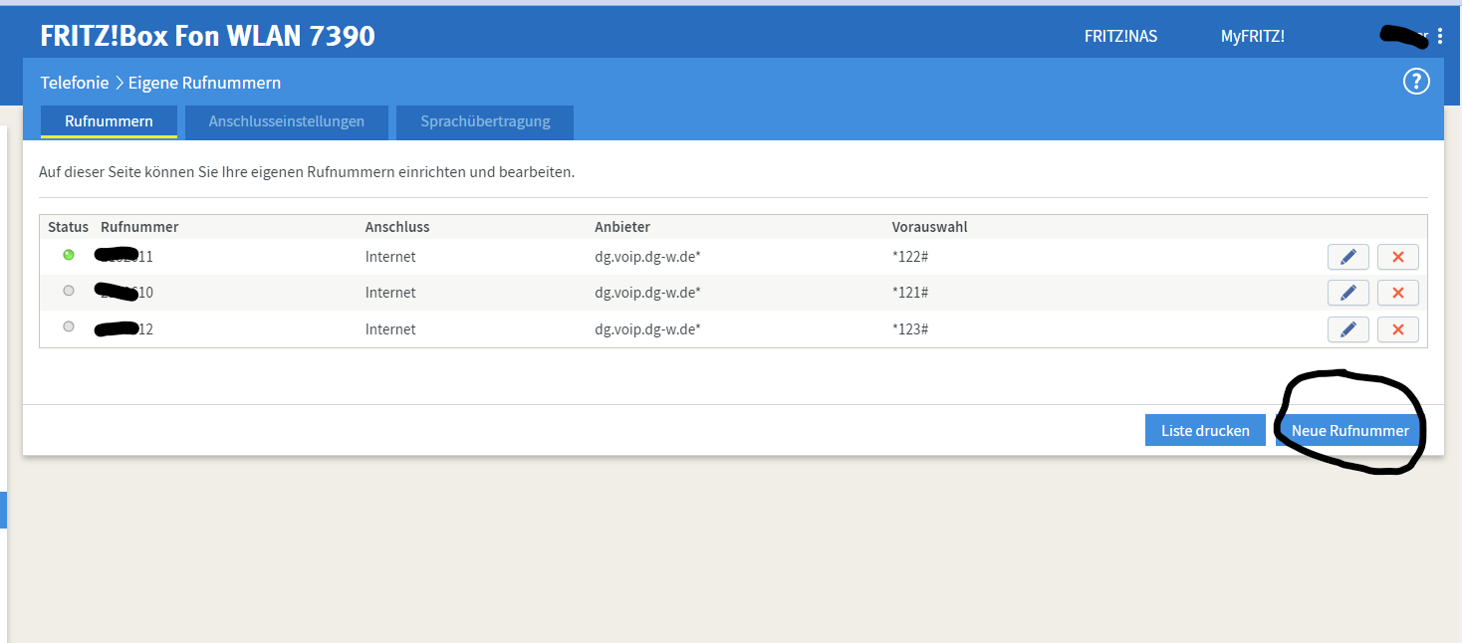Select the *122# Vorauswahl cell
The width and height of the screenshot is (1462, 643).
pos(910,257)
